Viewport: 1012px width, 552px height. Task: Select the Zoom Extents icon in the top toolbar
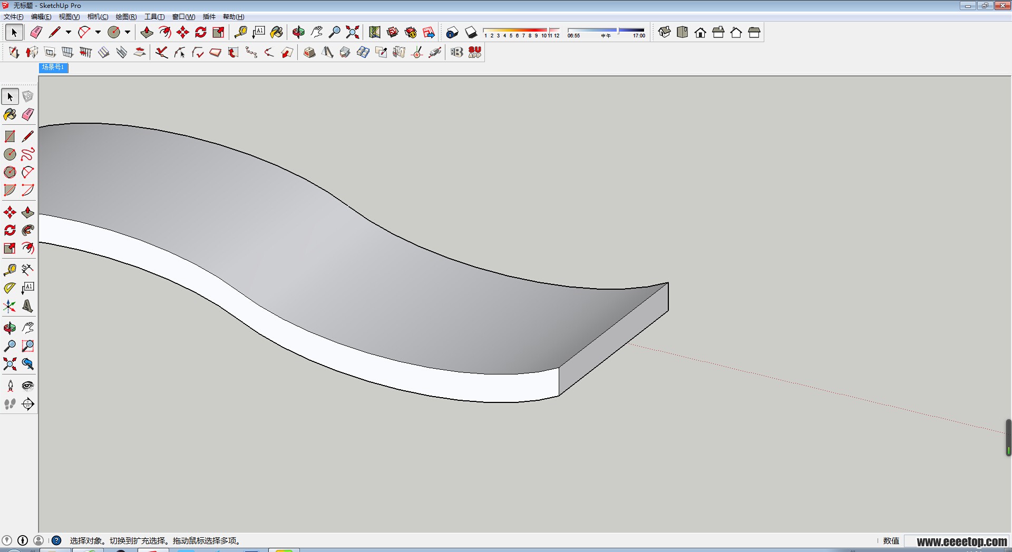point(352,32)
